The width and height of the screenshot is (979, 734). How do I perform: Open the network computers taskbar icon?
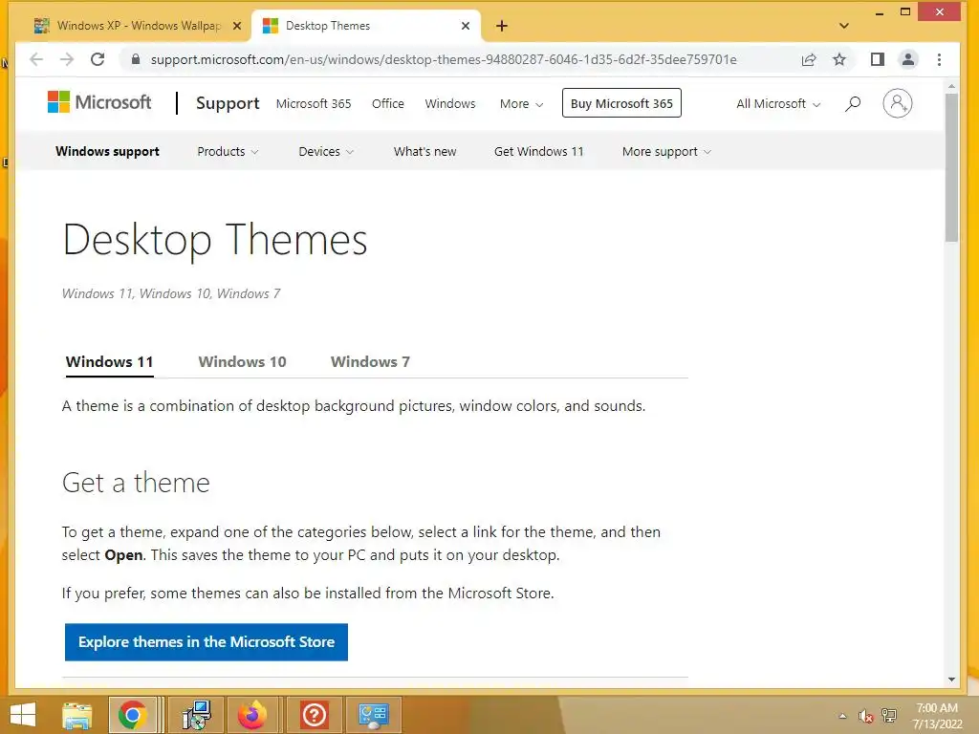(197, 715)
